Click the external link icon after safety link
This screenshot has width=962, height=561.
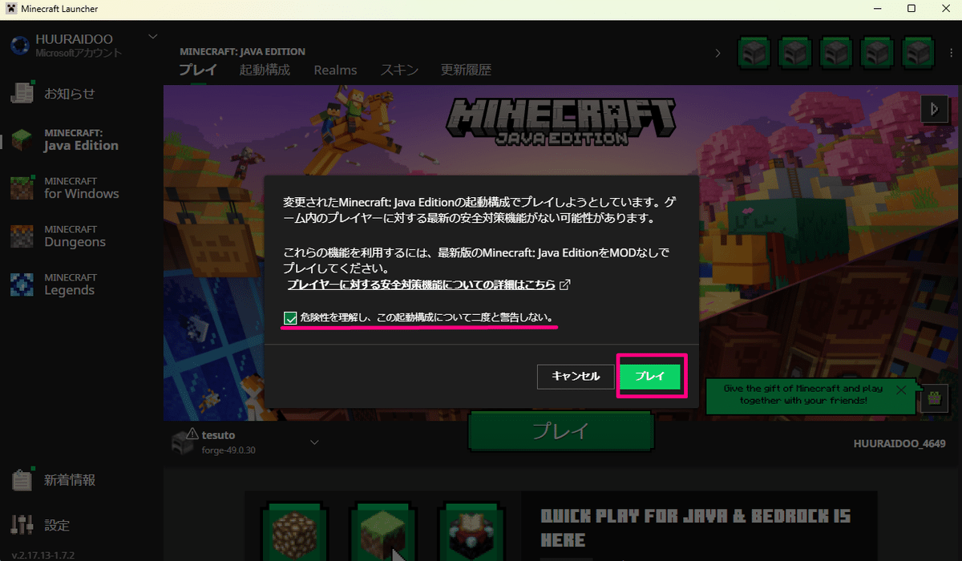[x=564, y=285]
